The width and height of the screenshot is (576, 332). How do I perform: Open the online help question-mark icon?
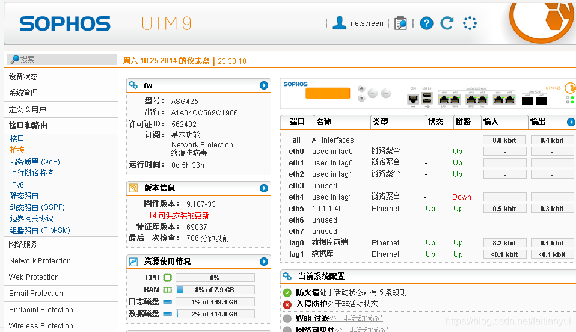coord(426,23)
